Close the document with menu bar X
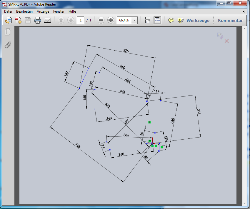The image size is (250, 209). click(244, 12)
